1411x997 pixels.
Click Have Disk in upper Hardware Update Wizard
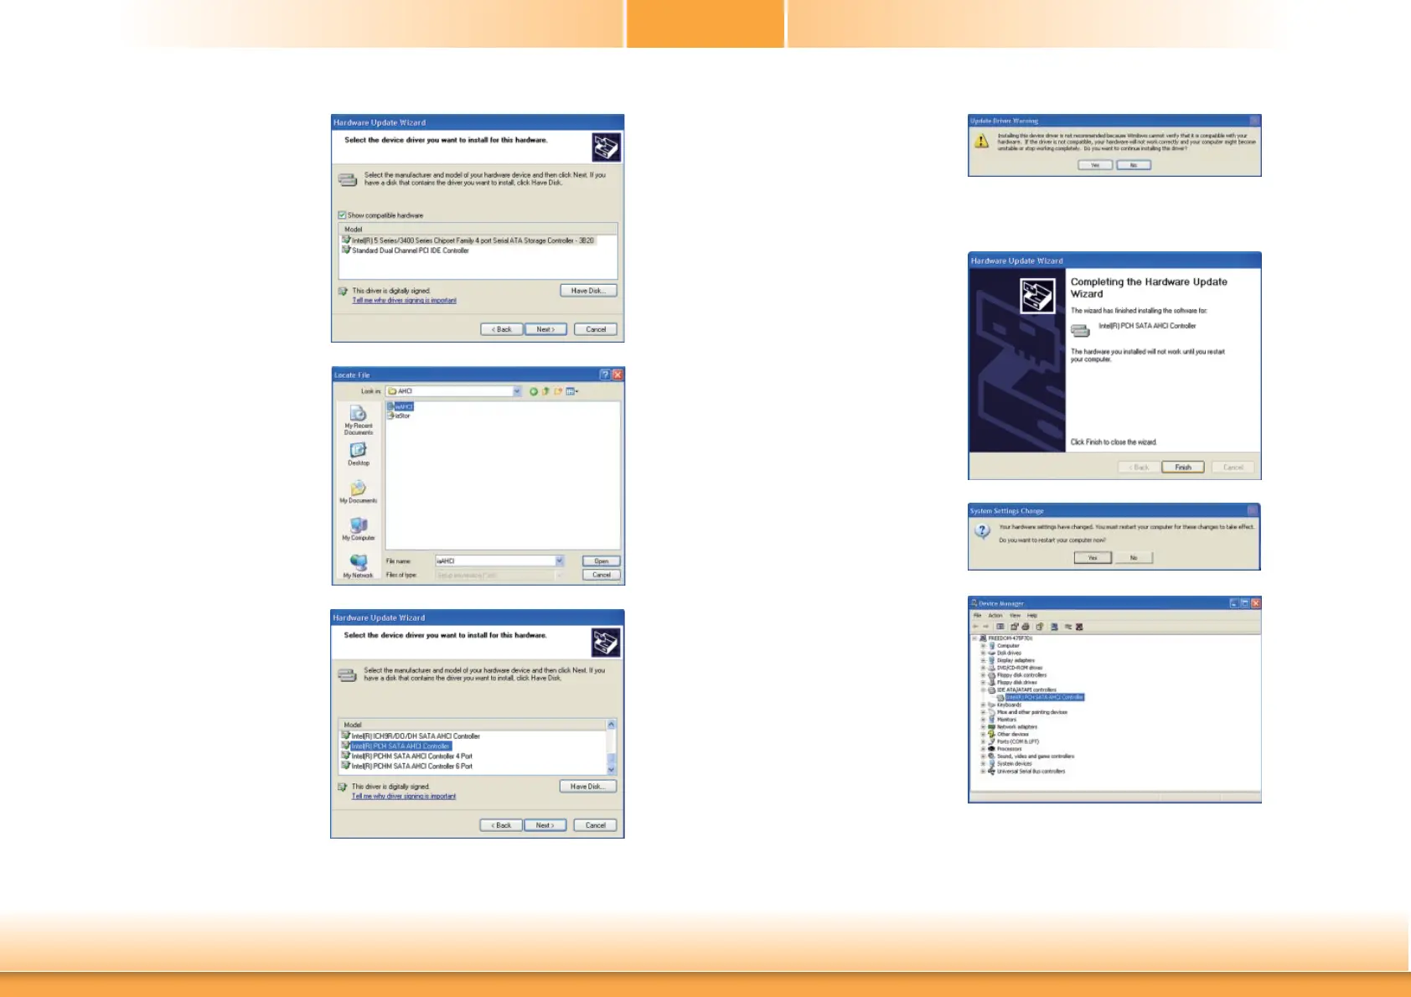[588, 291]
